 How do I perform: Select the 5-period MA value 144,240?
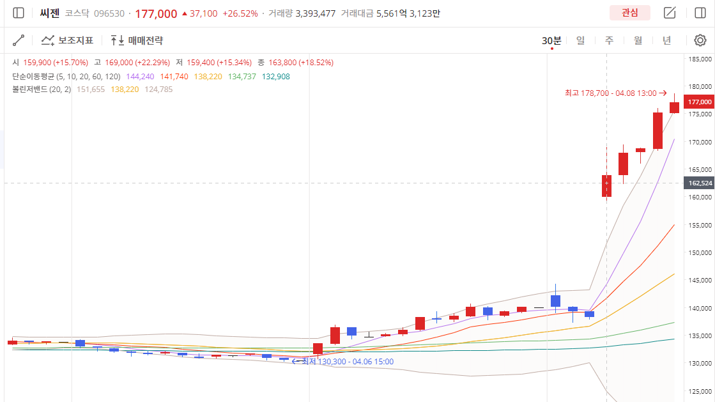tap(141, 77)
